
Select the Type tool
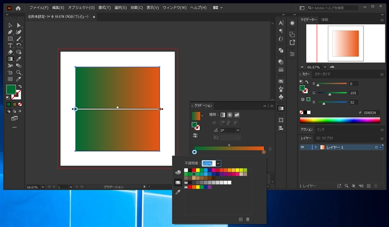pos(10,46)
